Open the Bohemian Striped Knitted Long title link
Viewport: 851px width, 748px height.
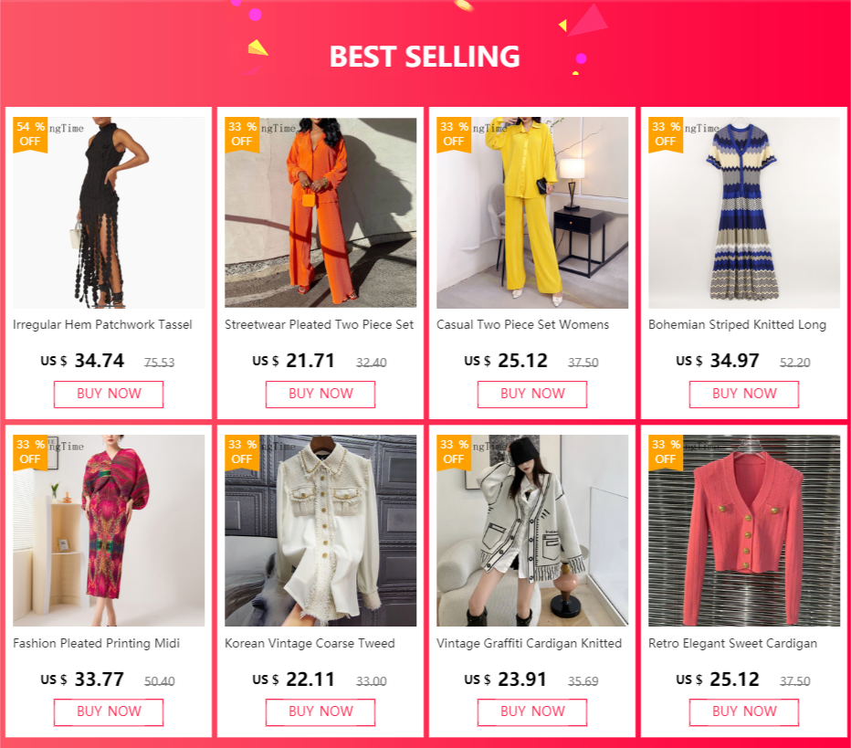[x=737, y=324]
